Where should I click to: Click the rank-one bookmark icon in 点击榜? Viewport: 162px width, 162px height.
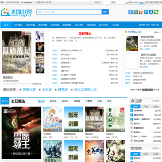(131, 111)
